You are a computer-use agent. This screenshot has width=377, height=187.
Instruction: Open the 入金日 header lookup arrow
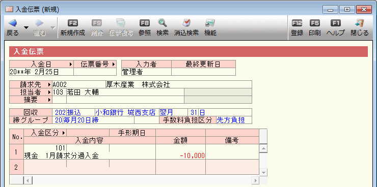pos(71,64)
